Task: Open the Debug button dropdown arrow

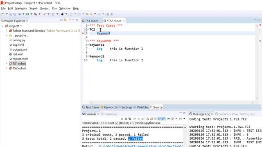Action: pyautogui.click(x=23, y=14)
